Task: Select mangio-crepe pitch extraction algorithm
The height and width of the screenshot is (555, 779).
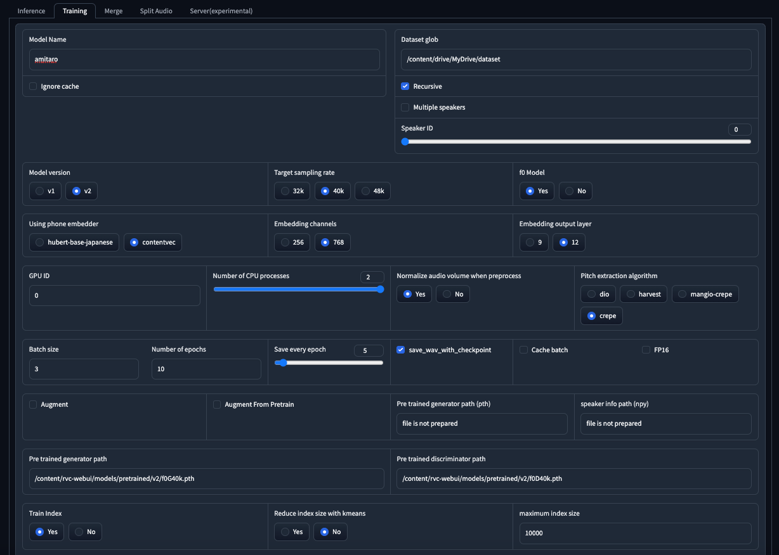Action: click(705, 294)
